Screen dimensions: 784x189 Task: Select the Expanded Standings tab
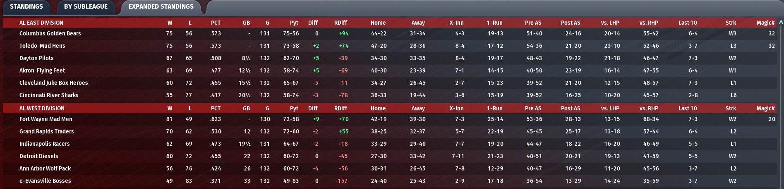tap(161, 7)
